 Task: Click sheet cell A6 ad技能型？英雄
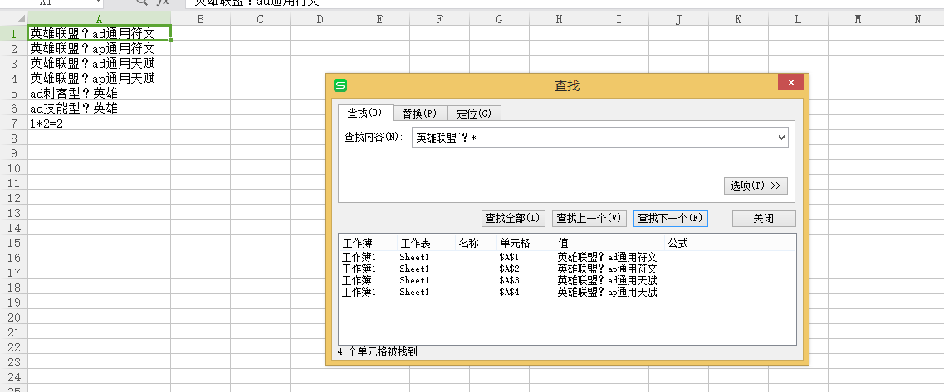point(100,109)
